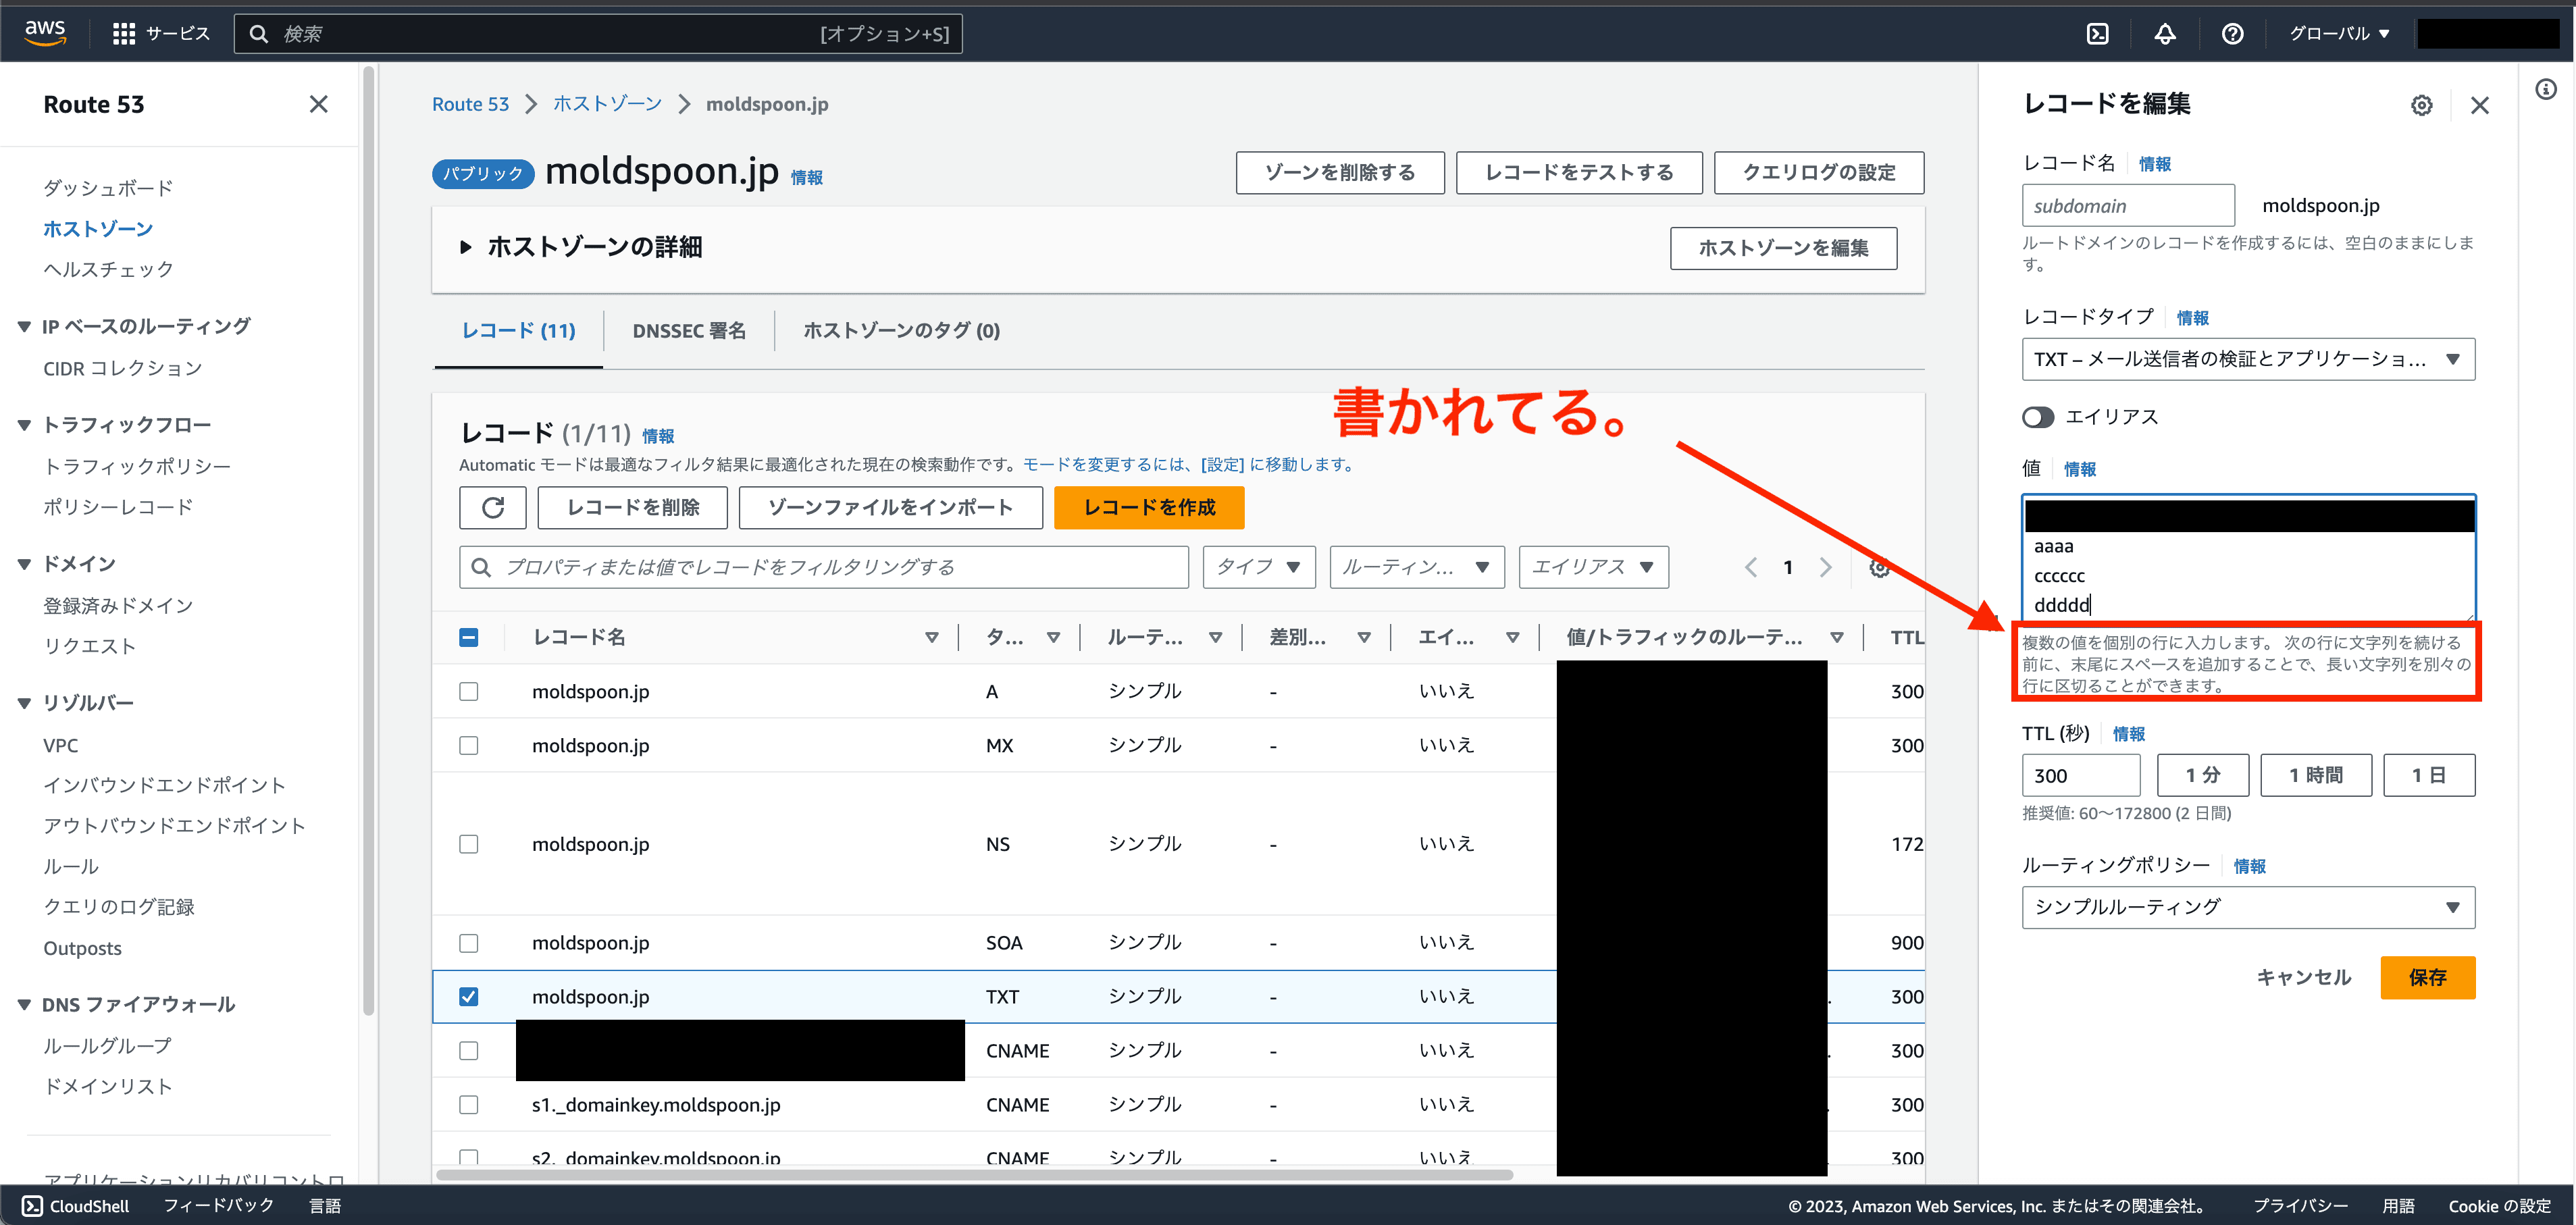Open the services grid menu icon
The height and width of the screenshot is (1225, 2576).
(124, 34)
